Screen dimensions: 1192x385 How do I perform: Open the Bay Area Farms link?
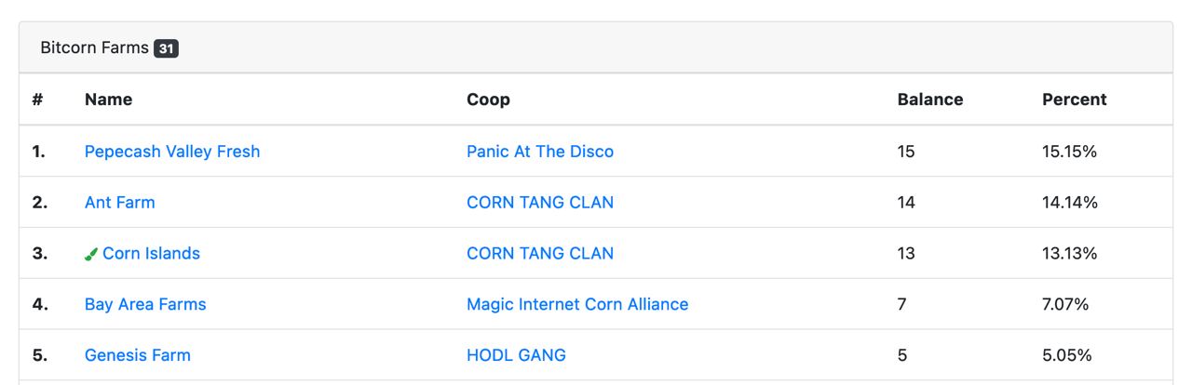tap(145, 305)
